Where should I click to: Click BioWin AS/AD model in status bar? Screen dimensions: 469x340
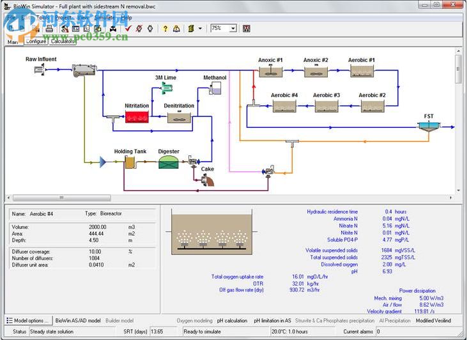tap(77, 320)
